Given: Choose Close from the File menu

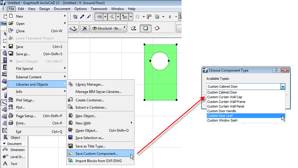Looking at the screenshot, I should pos(38,31).
